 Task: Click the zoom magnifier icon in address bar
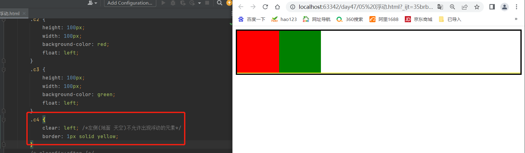[x=452, y=7]
